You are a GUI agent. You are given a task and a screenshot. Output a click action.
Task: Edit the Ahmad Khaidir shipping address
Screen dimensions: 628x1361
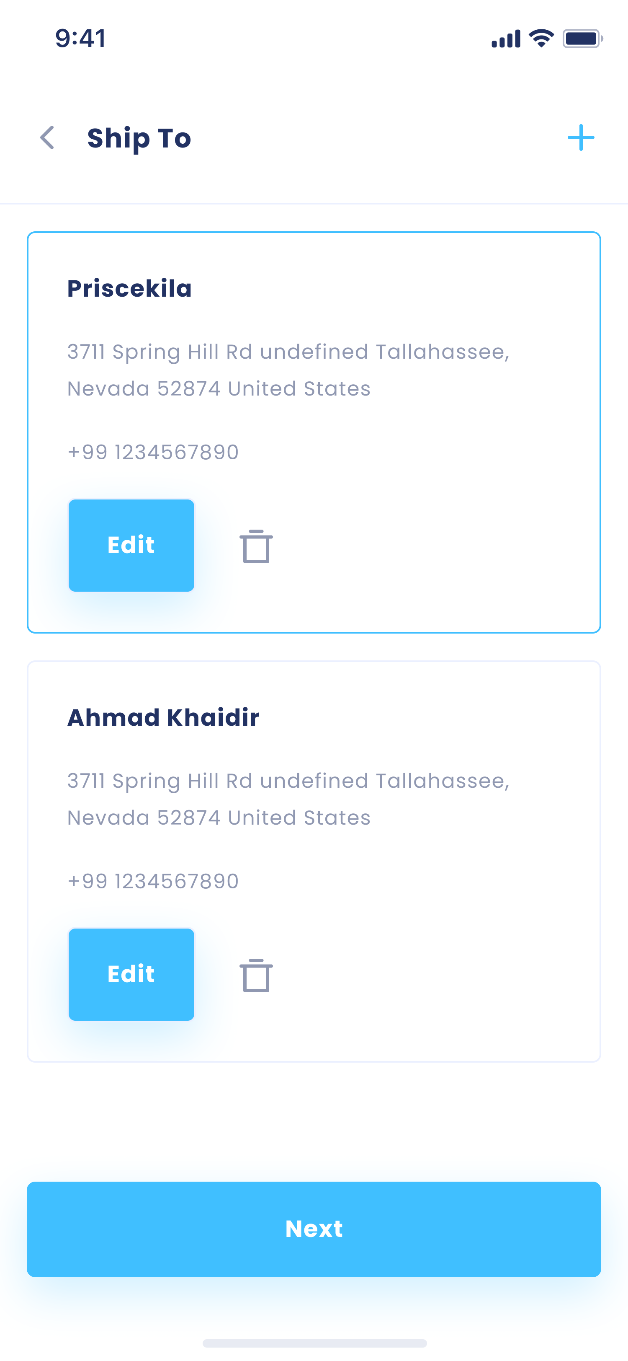coord(131,974)
